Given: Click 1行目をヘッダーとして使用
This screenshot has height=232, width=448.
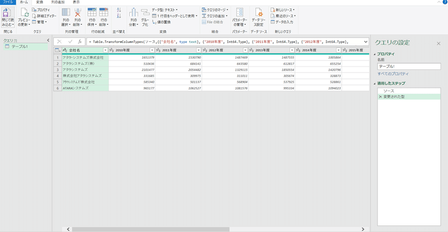Looking at the screenshot, I should (175, 16).
